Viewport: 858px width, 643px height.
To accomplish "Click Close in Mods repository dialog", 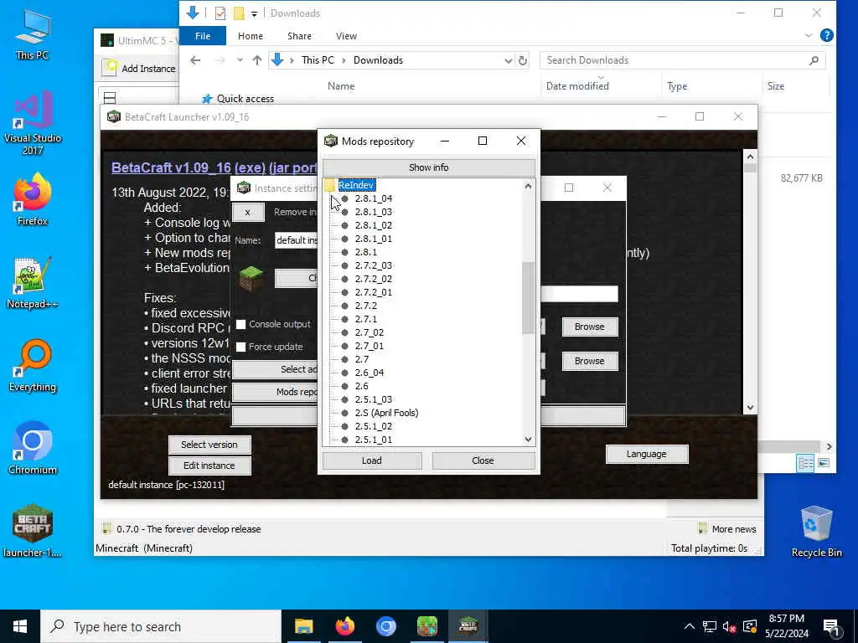I will [483, 460].
